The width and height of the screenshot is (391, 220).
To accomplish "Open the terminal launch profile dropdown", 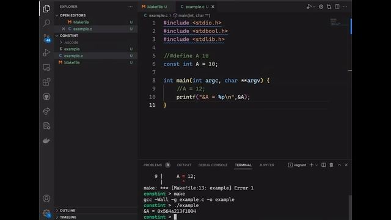I will [x=316, y=165].
